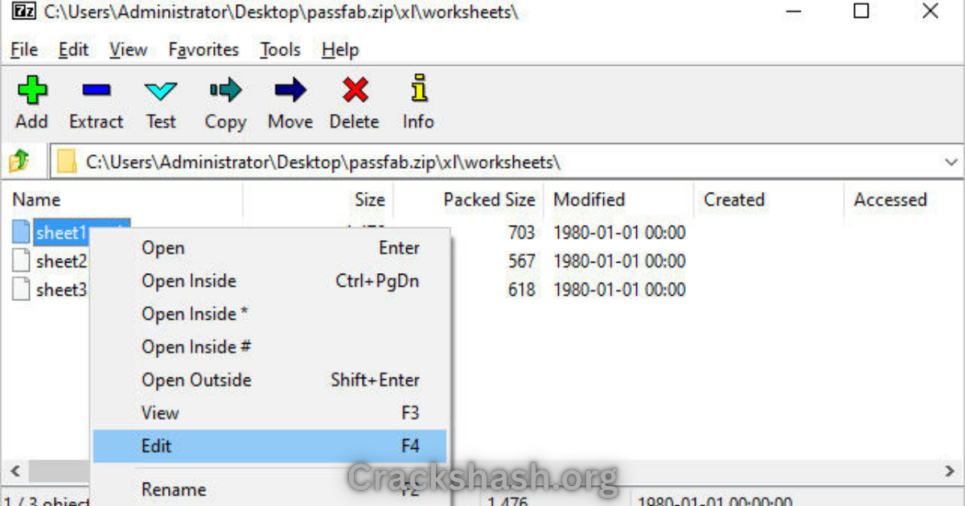965x506 pixels.
Task: Open the Edit menu in menu bar
Action: pyautogui.click(x=73, y=50)
